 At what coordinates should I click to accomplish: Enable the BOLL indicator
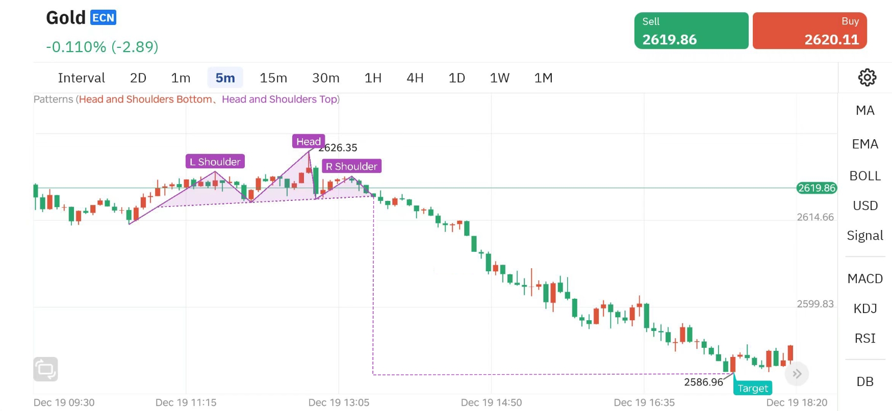coord(865,176)
